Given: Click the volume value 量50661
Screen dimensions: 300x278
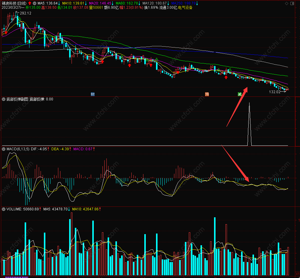Looking at the screenshot, I should coord(96,8).
